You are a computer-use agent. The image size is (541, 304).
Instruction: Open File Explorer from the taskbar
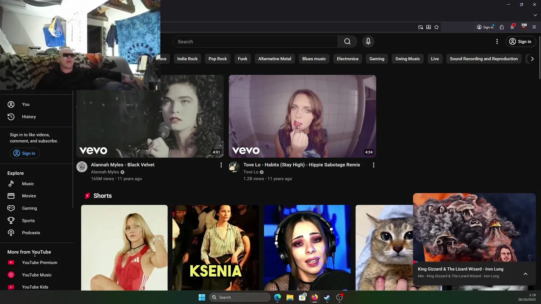pos(290,297)
